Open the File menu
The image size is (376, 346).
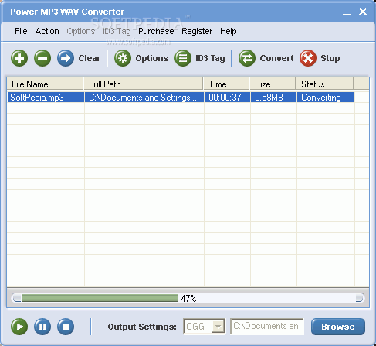pos(21,31)
